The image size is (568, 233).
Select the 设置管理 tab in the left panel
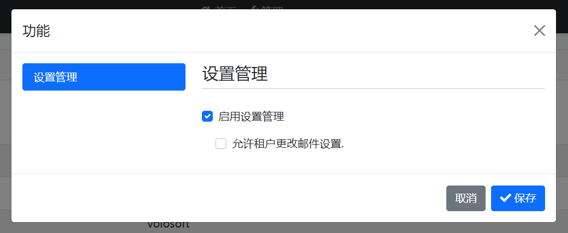point(104,77)
